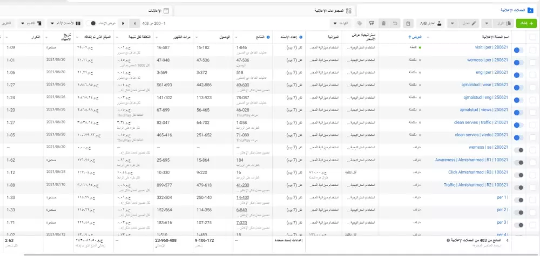
Task: Check the checkbox for visit | per | 280621
Action: tap(533, 50)
